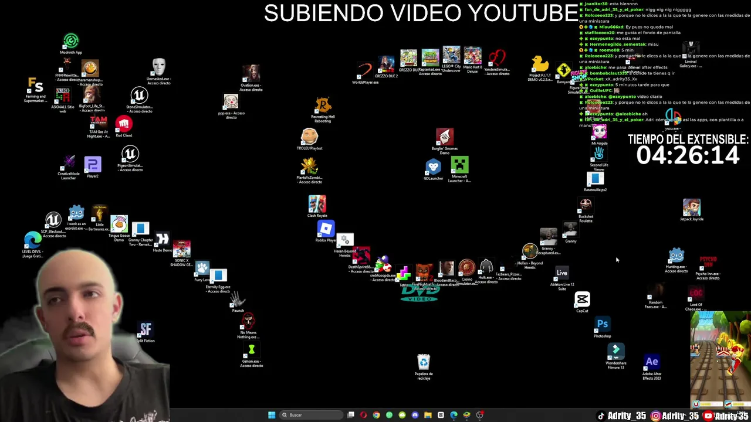Screen dimensions: 751x422
Task: Select the TAM Gas At Night shortcut
Action: coord(98,127)
